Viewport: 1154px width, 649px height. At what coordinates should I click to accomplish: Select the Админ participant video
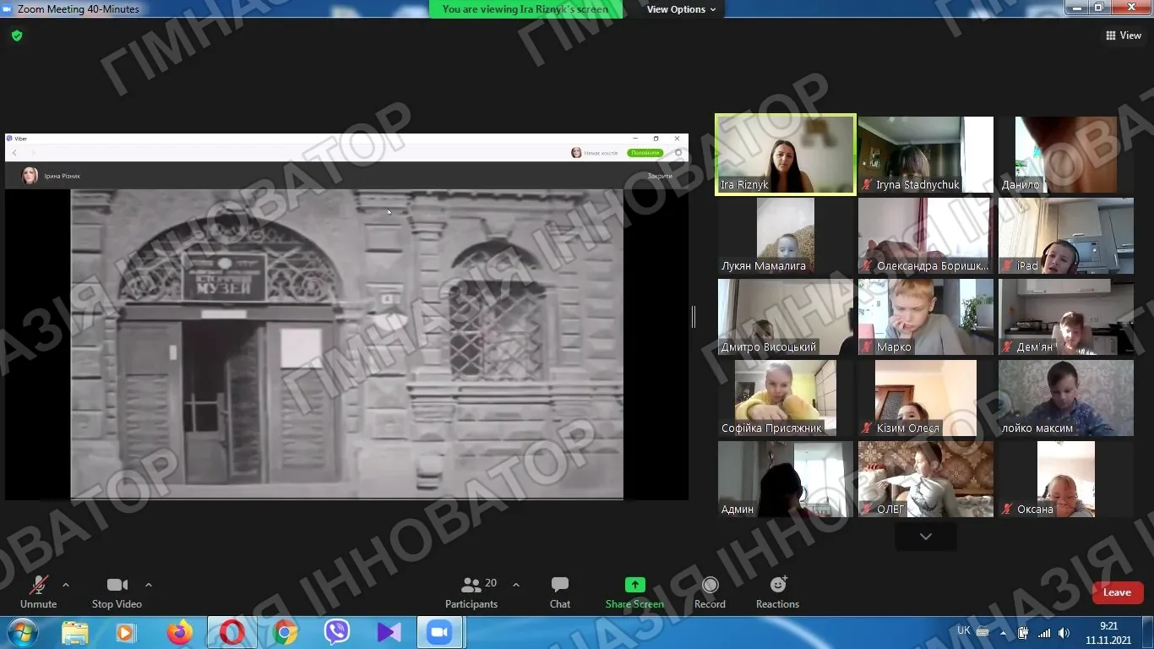pyautogui.click(x=786, y=479)
